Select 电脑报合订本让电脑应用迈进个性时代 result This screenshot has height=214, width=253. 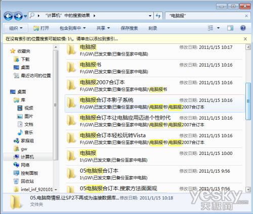(x=154, y=121)
